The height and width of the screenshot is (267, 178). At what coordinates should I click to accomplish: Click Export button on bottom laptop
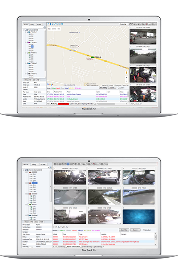tap(135, 230)
